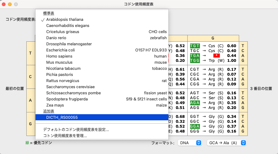Pick Danio rerio zebrafish table

[x=102, y=38]
